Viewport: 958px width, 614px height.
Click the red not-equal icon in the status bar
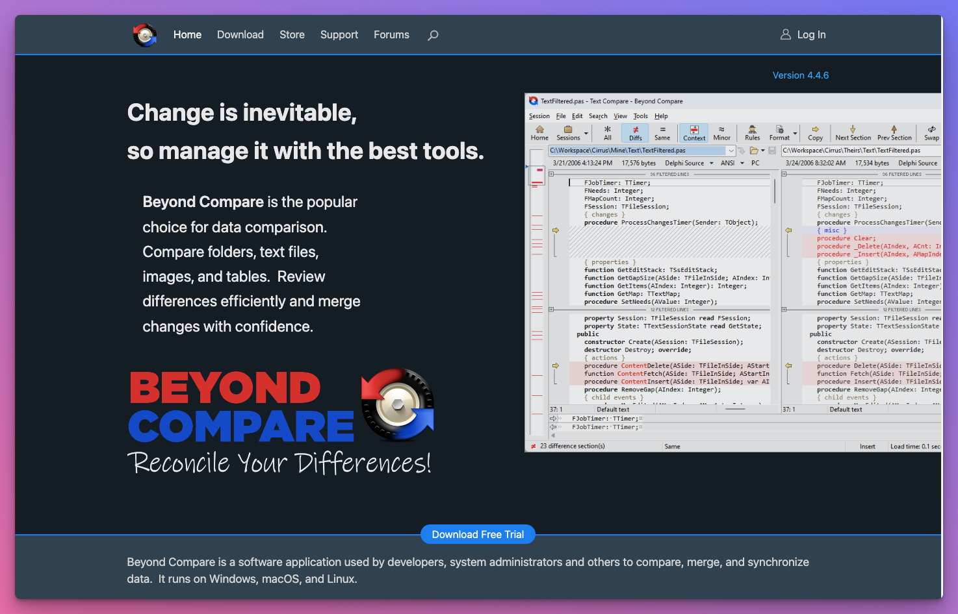(534, 447)
